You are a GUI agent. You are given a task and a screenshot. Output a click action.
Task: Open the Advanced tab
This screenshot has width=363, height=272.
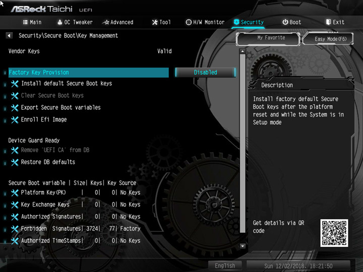point(118,22)
